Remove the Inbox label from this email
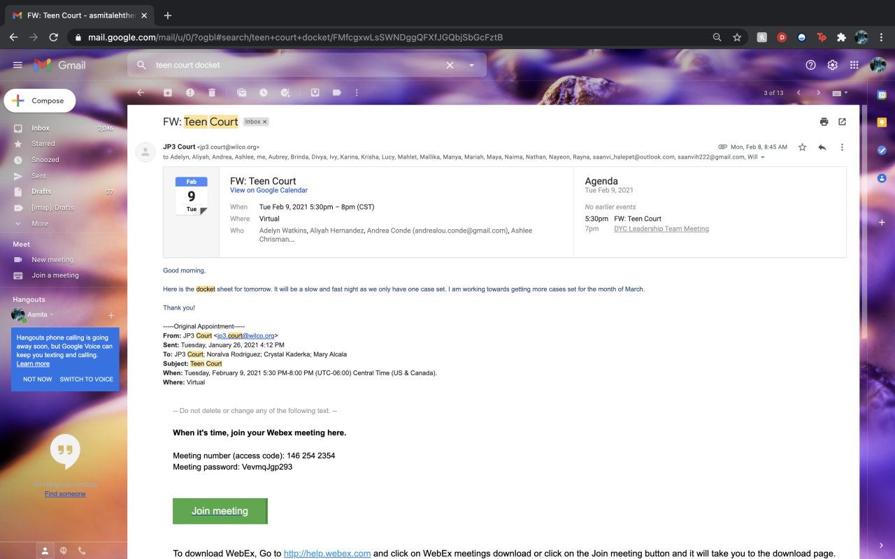Screen dimensions: 895x559 coord(264,122)
